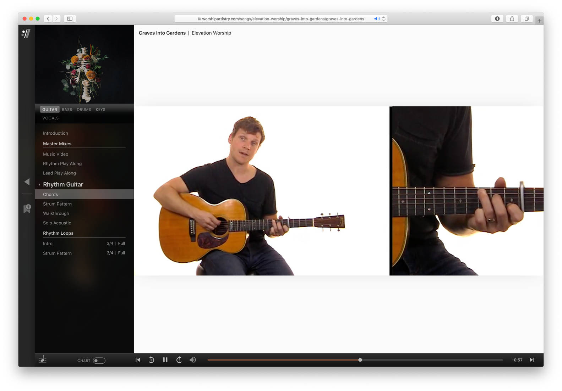Open the Strum Pattern lesson
Viewport: 562px width, 391px height.
point(57,204)
